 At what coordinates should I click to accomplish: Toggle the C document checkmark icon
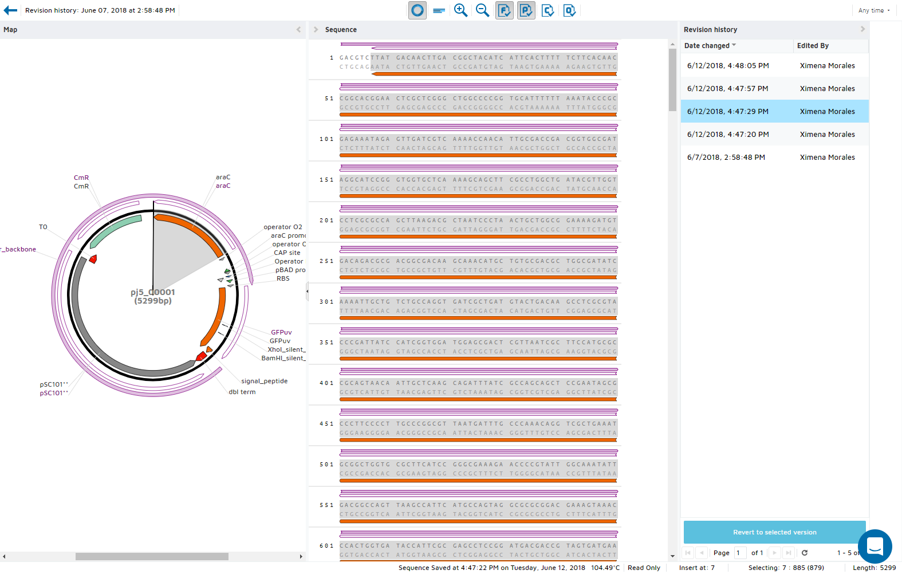(547, 10)
